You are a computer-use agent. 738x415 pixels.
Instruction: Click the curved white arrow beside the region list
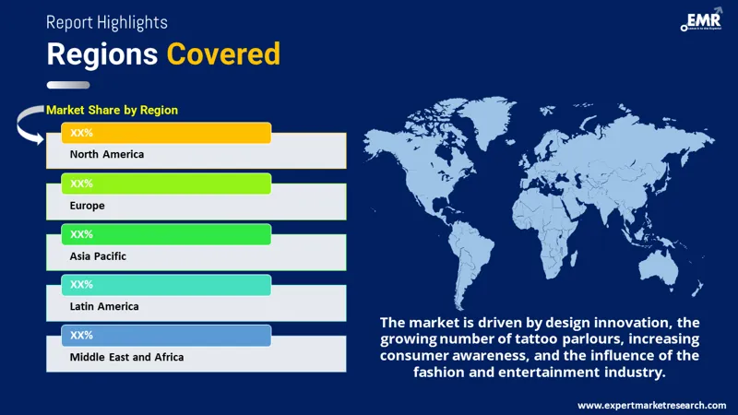pos(31,125)
